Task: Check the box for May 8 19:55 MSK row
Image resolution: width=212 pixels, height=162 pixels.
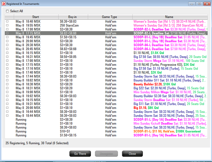Action: [x=7, y=25]
